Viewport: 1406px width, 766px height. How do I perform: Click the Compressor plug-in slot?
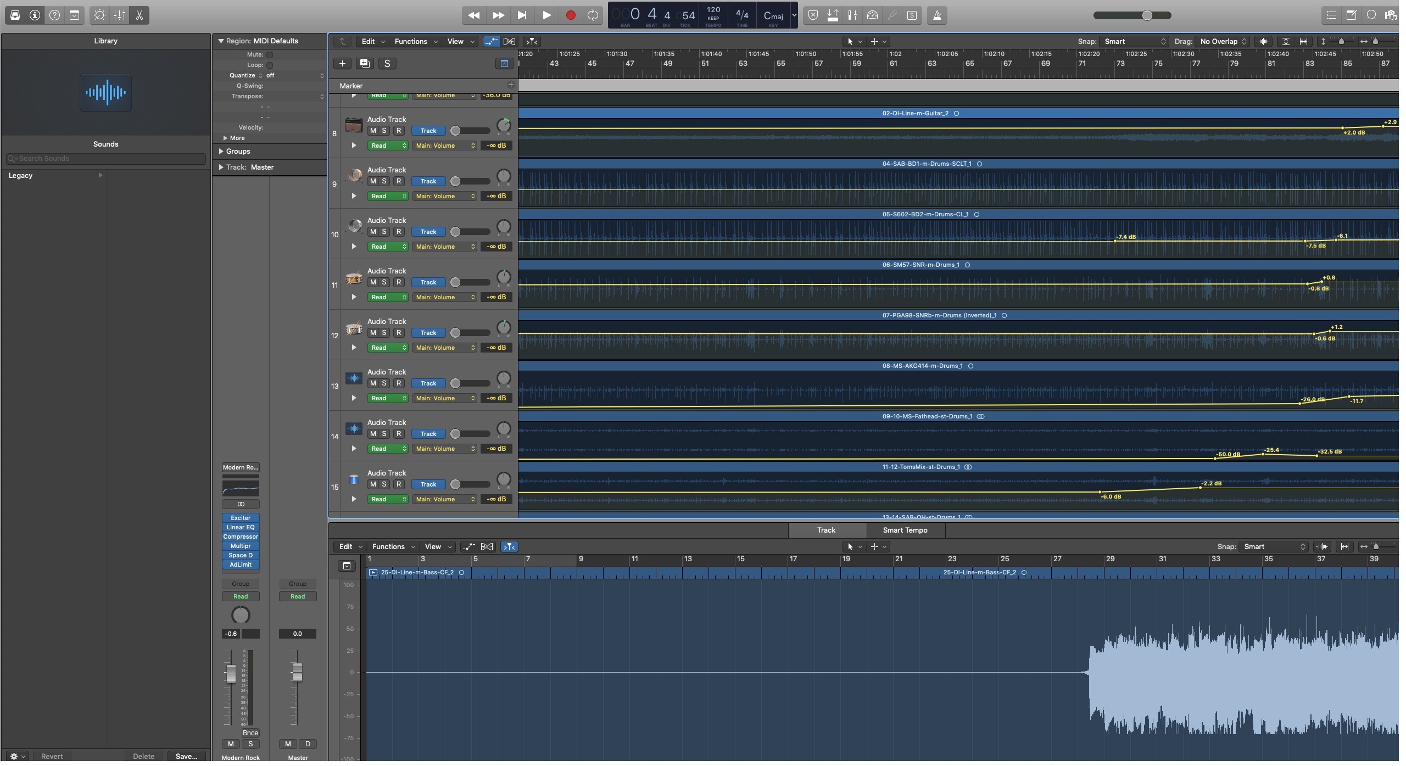pyautogui.click(x=241, y=537)
